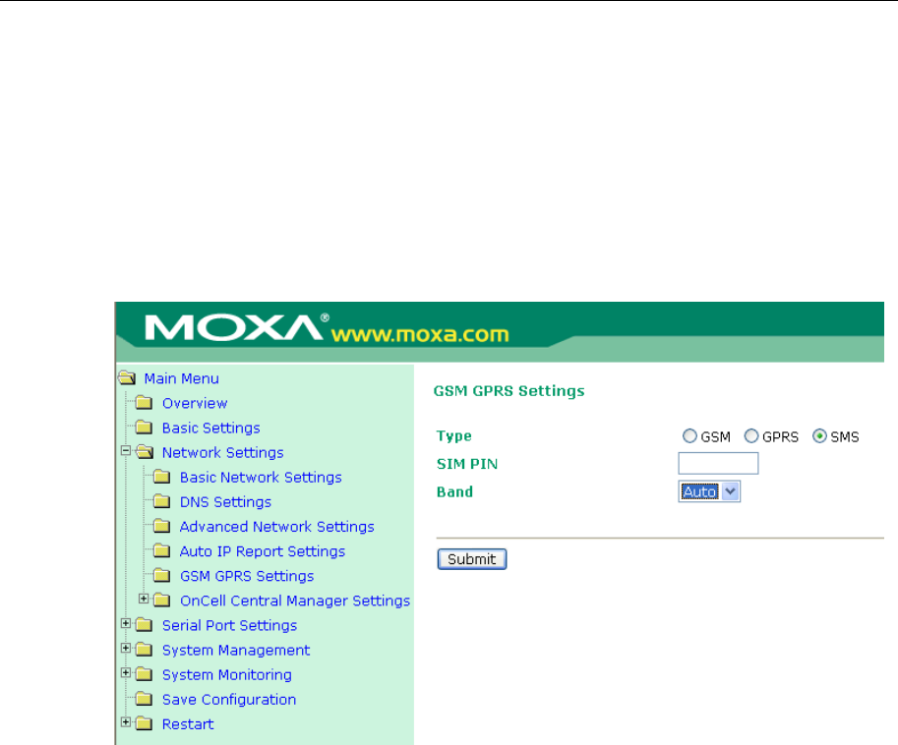
Task: Select the GPRS type radio button
Action: coord(750,436)
